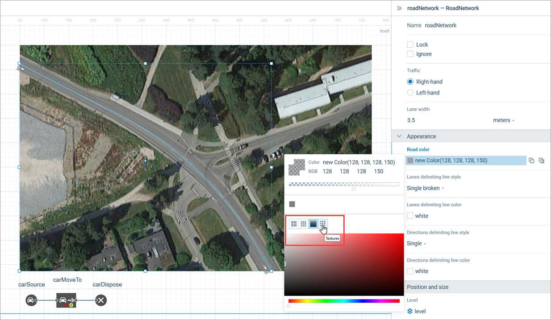Open the Textures palette in color picker
551x320 pixels.
323,224
